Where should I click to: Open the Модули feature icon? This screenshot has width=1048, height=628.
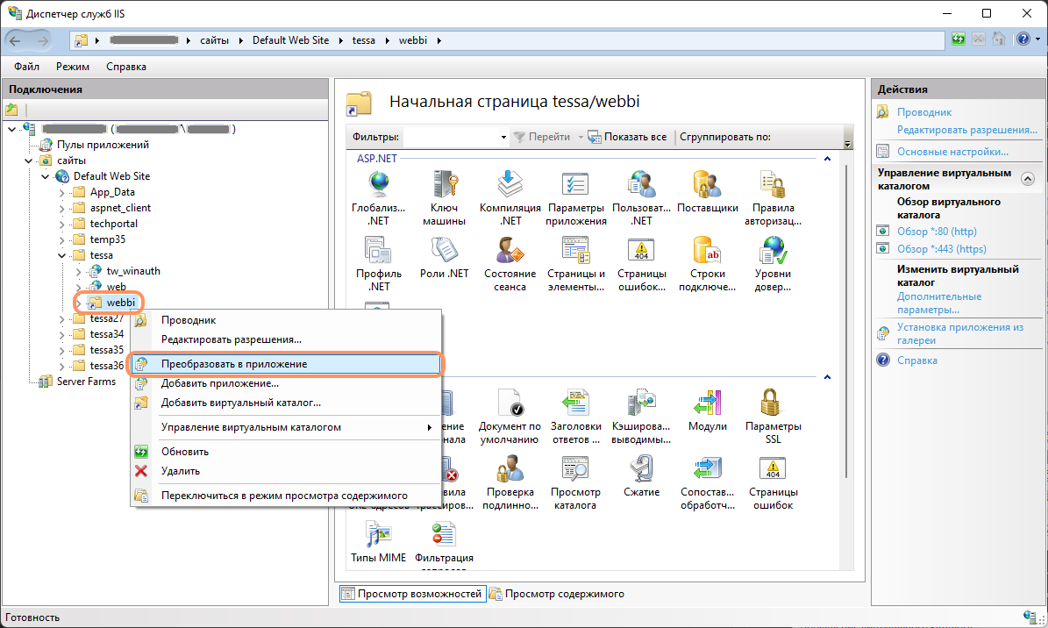point(707,404)
